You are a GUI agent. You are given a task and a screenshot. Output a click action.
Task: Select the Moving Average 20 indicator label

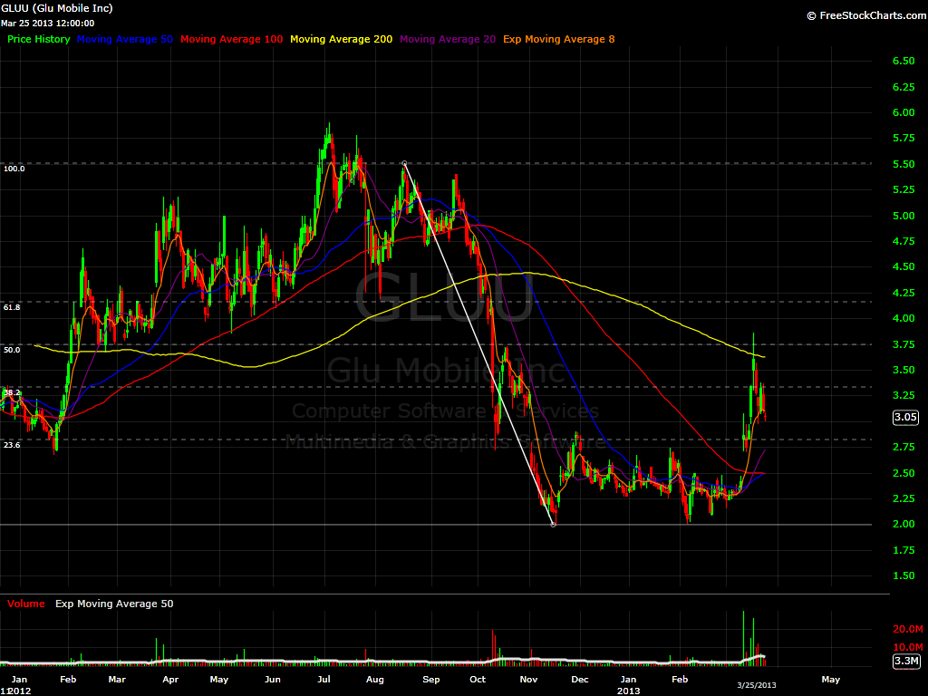pos(447,39)
